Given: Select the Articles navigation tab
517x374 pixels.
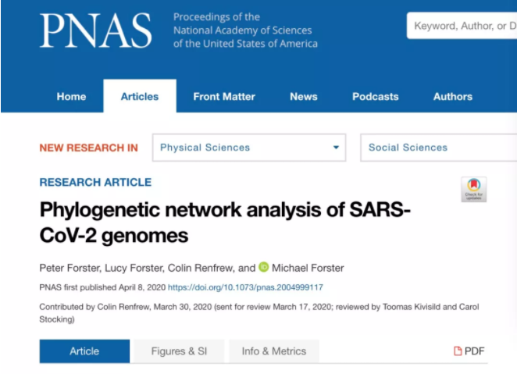Looking at the screenshot, I should [x=140, y=97].
